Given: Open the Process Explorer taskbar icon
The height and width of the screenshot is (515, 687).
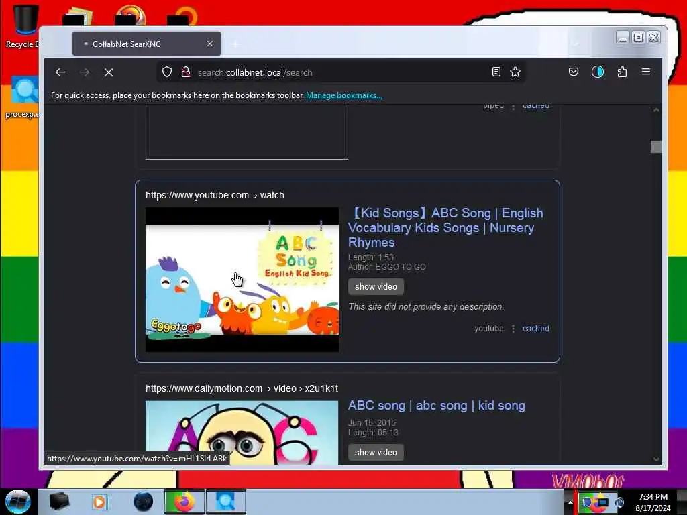Looking at the screenshot, I should point(225,502).
